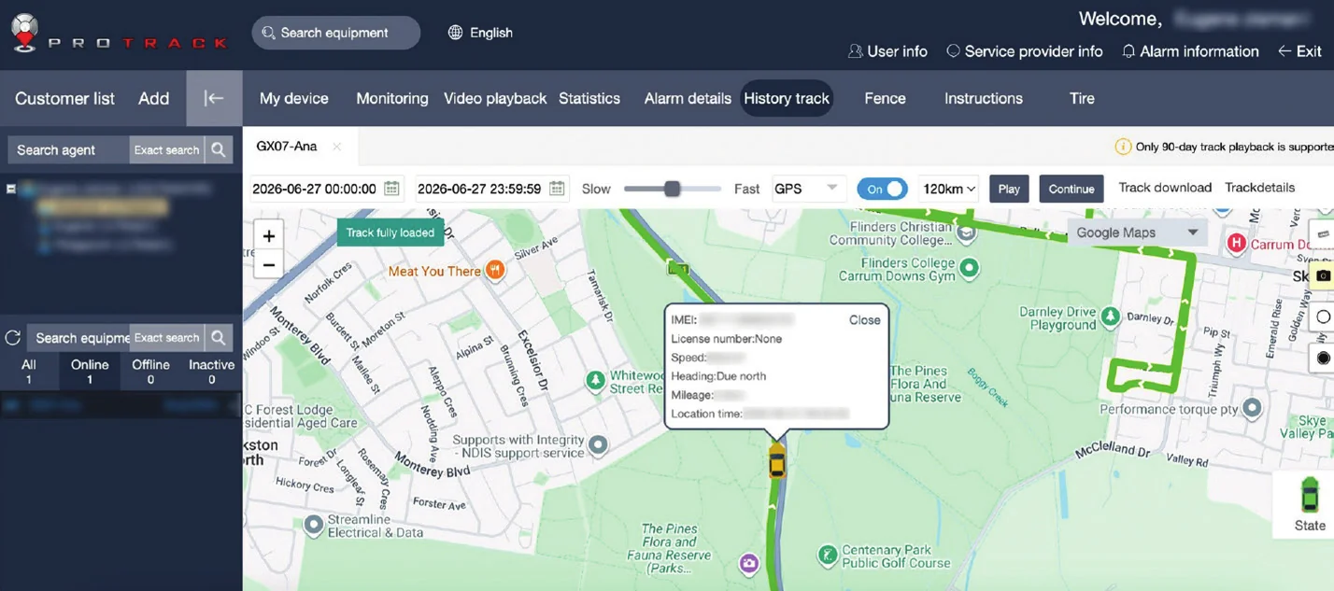The height and width of the screenshot is (591, 1334).
Task: Open the Statistics tab
Action: tap(589, 98)
